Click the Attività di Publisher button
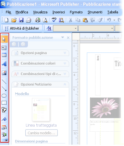The image size is (124, 146). pos(22,28)
